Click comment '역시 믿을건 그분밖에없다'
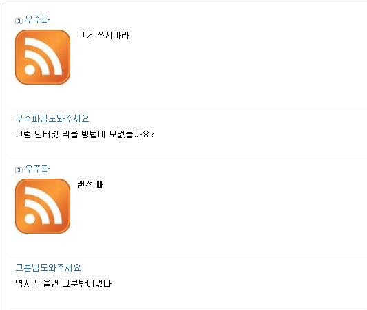The height and width of the screenshot is (310, 367). (63, 284)
